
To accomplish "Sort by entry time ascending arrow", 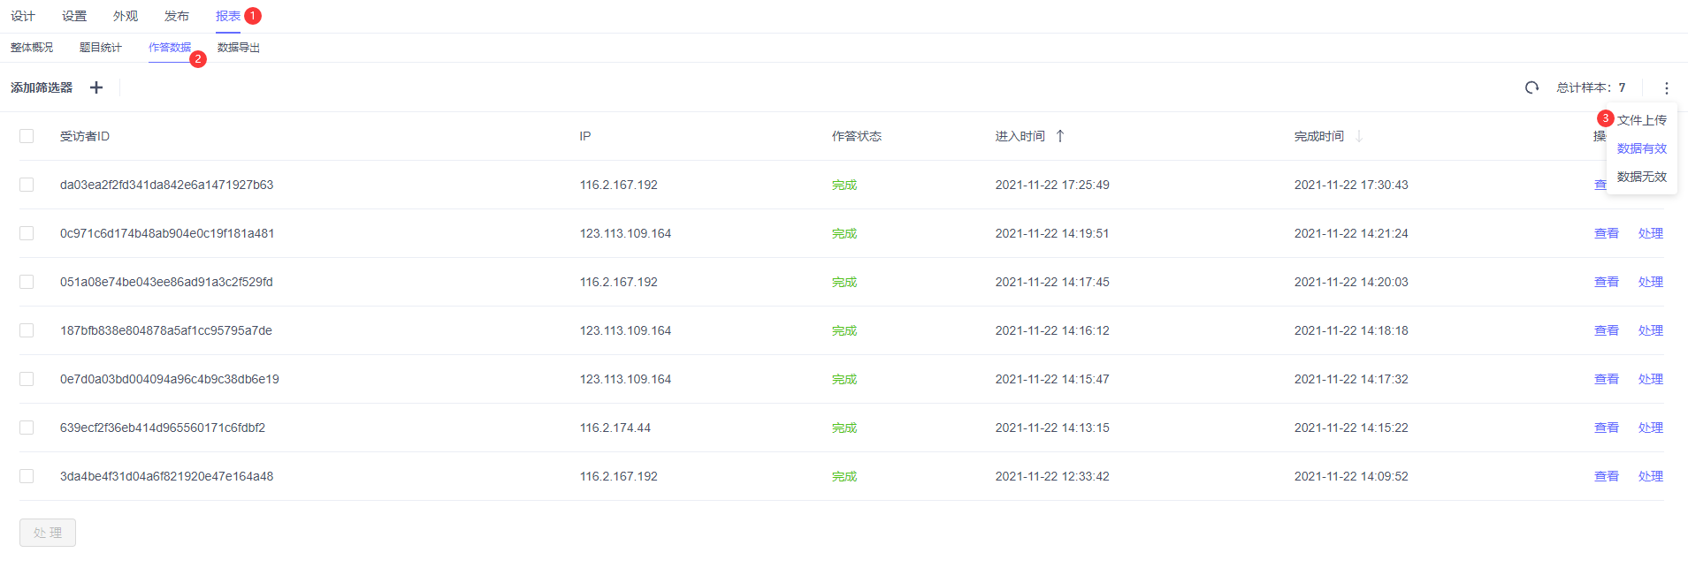I will [x=1060, y=136].
